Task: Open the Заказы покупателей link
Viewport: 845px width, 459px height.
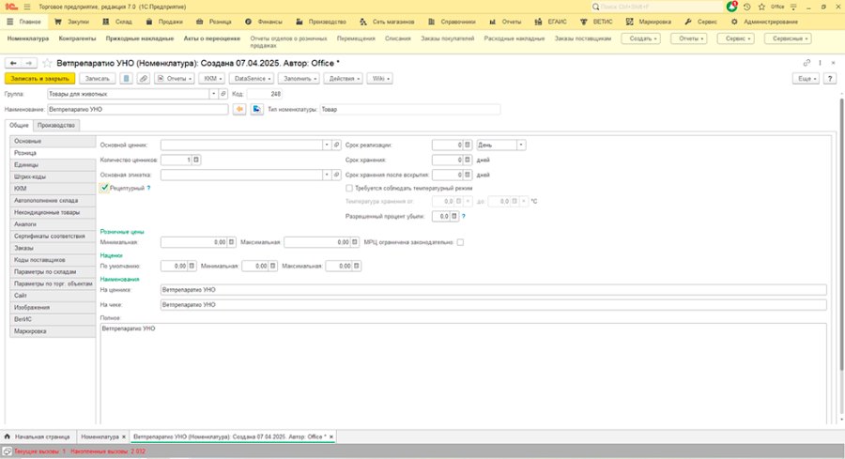Action: (x=447, y=38)
